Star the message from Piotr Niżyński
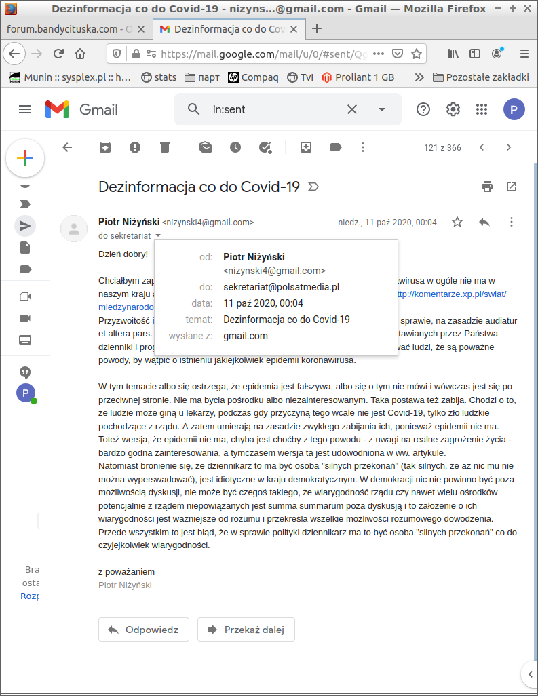538x696 pixels. click(457, 222)
